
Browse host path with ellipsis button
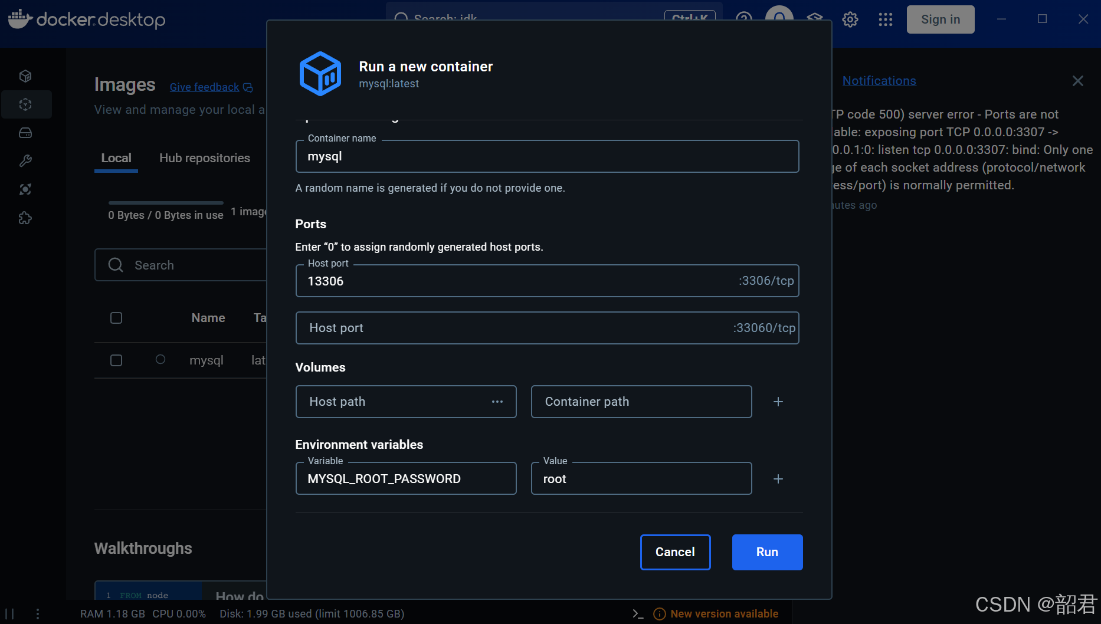coord(497,402)
